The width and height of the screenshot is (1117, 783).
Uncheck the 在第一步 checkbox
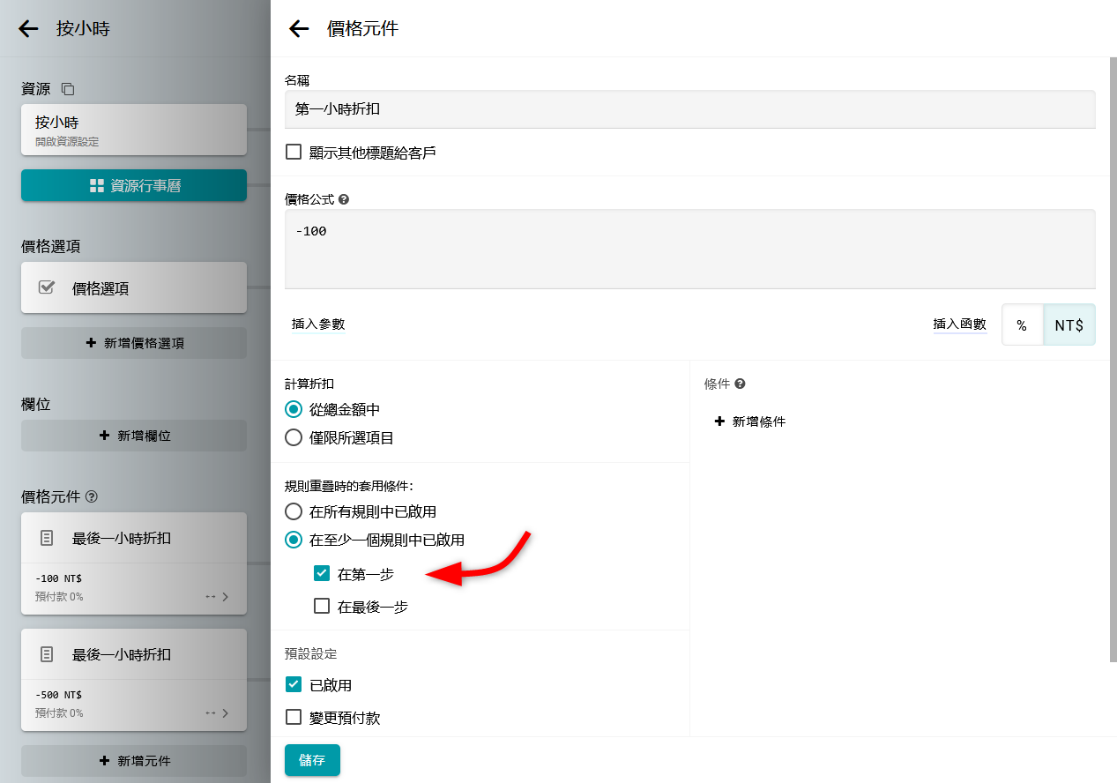tap(322, 574)
